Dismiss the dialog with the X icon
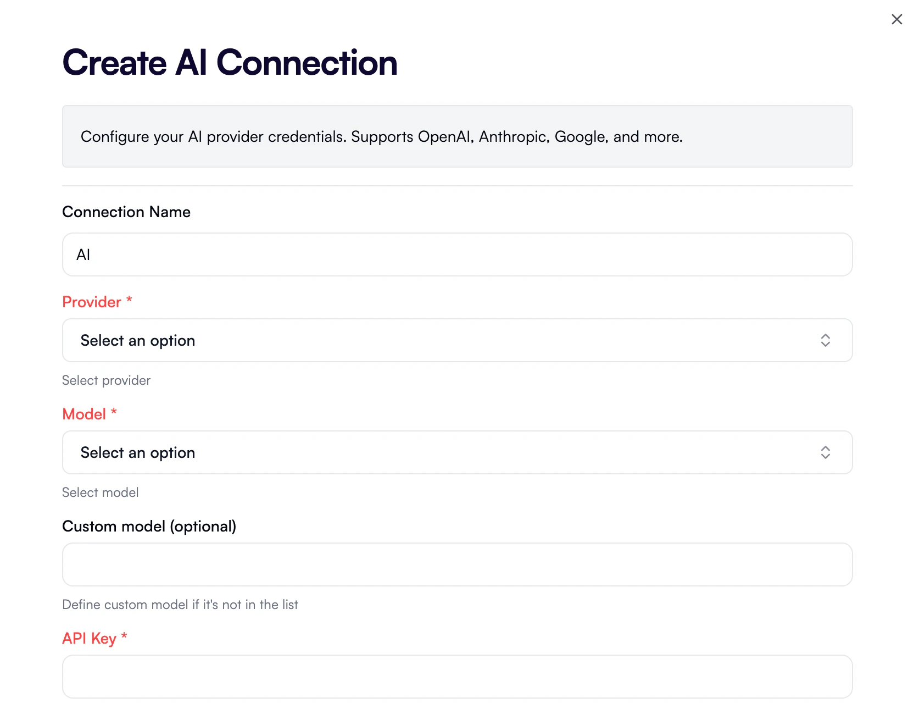This screenshot has height=703, width=914. point(897,19)
